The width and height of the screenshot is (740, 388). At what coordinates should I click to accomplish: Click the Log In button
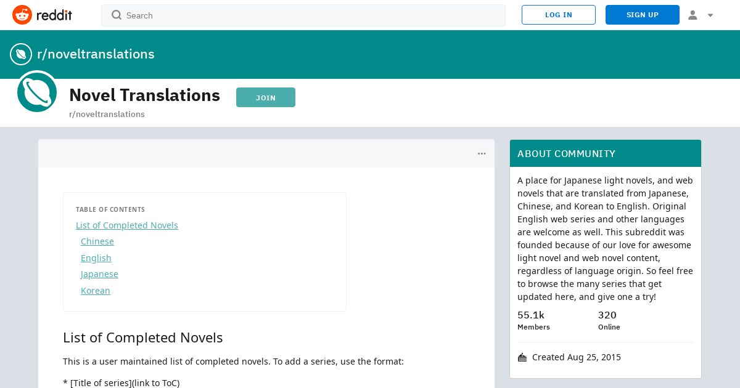coord(559,15)
